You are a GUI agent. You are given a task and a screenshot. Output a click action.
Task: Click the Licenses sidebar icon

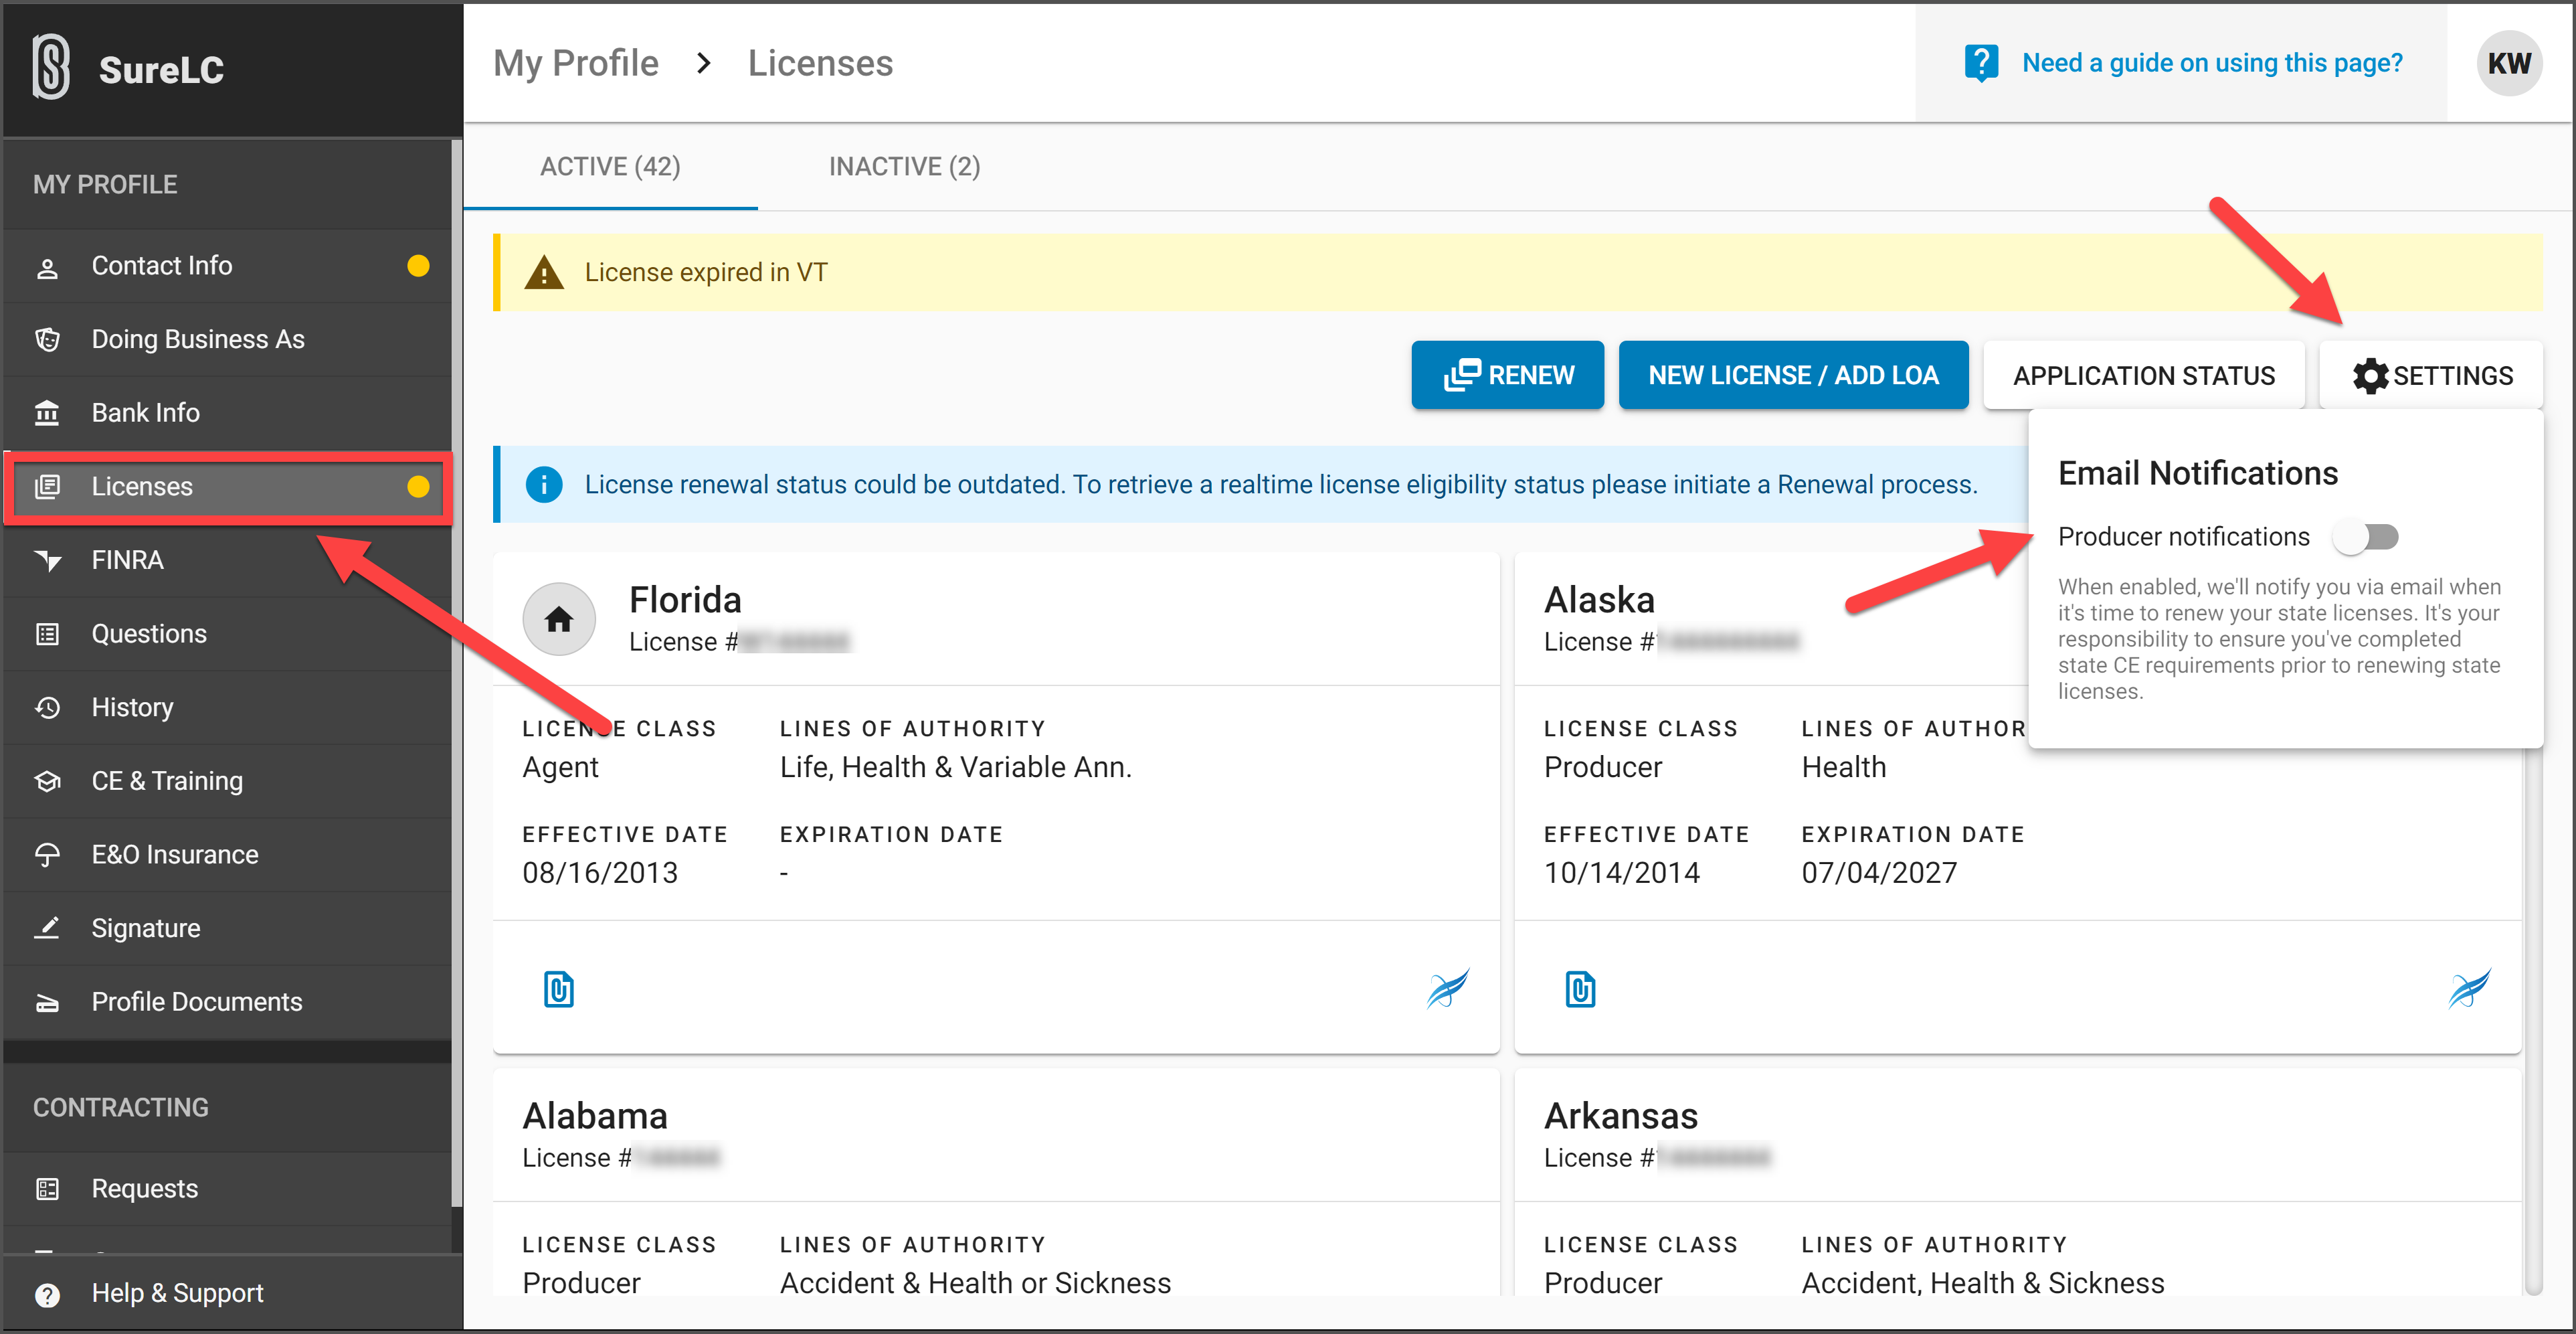(47, 487)
